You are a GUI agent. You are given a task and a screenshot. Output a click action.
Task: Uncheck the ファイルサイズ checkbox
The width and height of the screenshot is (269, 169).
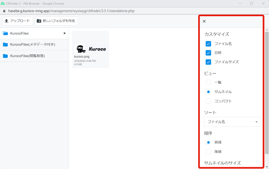[x=208, y=62]
